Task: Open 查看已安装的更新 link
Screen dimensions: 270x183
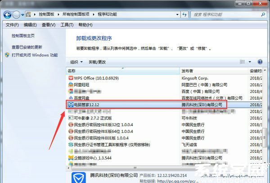Action: pos(27,47)
